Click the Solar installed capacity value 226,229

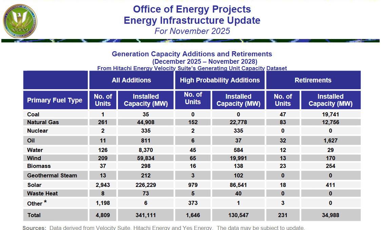click(145, 185)
